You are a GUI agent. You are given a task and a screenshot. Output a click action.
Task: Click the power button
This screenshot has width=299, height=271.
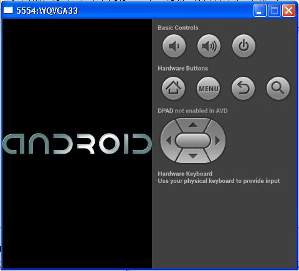coord(244,46)
